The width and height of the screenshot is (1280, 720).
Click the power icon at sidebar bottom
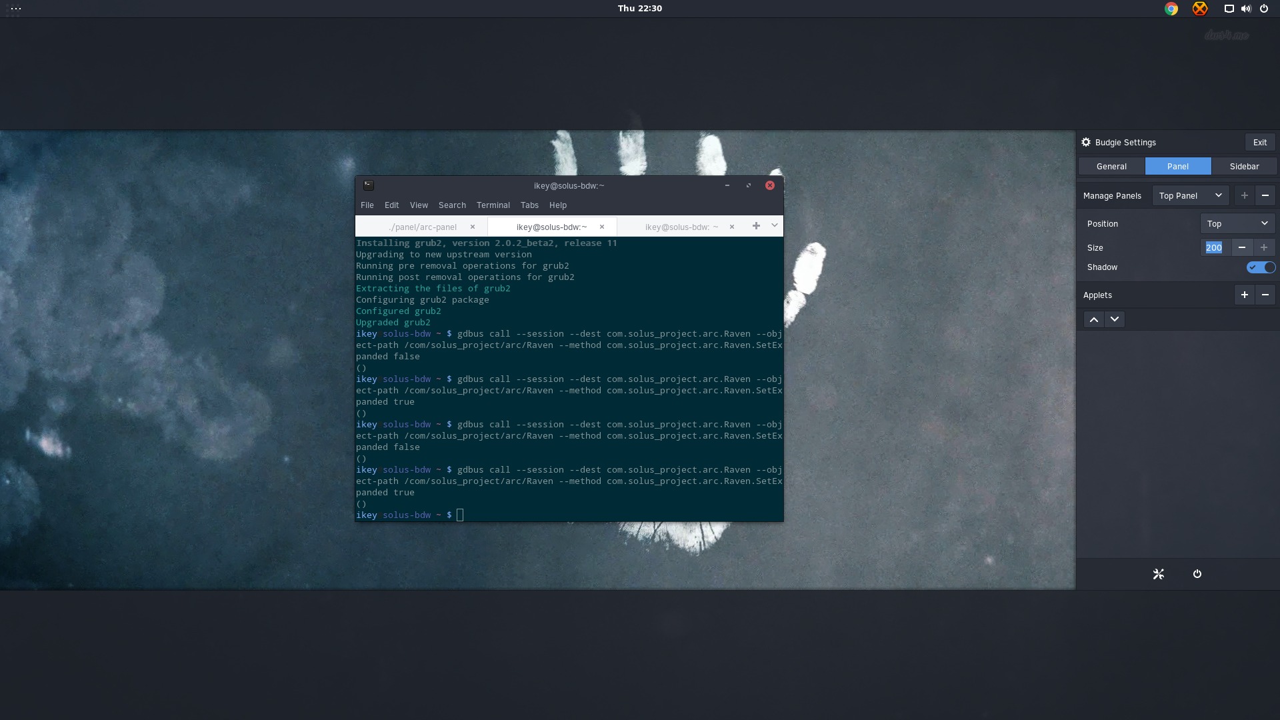1197,574
